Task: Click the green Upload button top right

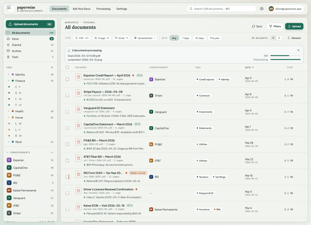Action: pos(294,26)
